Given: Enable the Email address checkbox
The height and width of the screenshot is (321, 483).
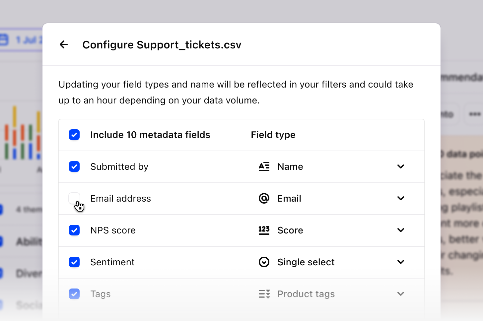Looking at the screenshot, I should pyautogui.click(x=74, y=198).
